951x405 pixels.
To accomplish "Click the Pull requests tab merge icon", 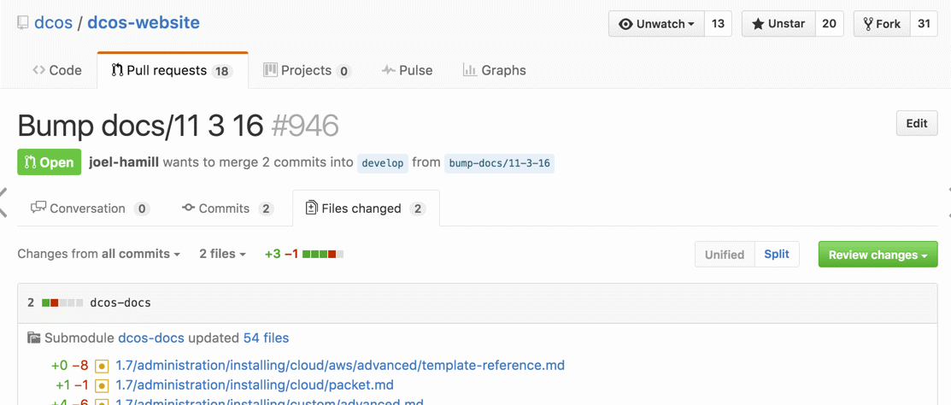I will click(x=117, y=70).
